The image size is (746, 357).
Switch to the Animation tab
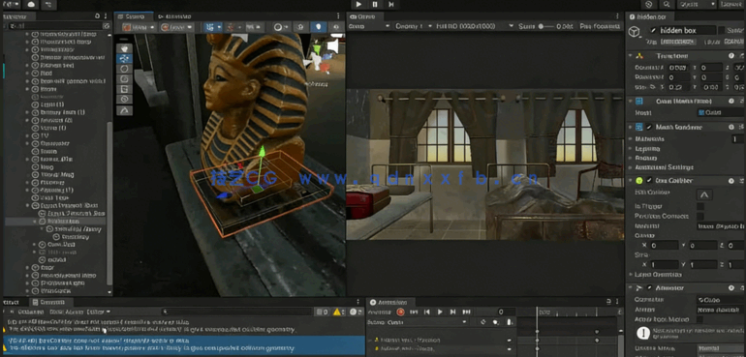click(x=390, y=302)
